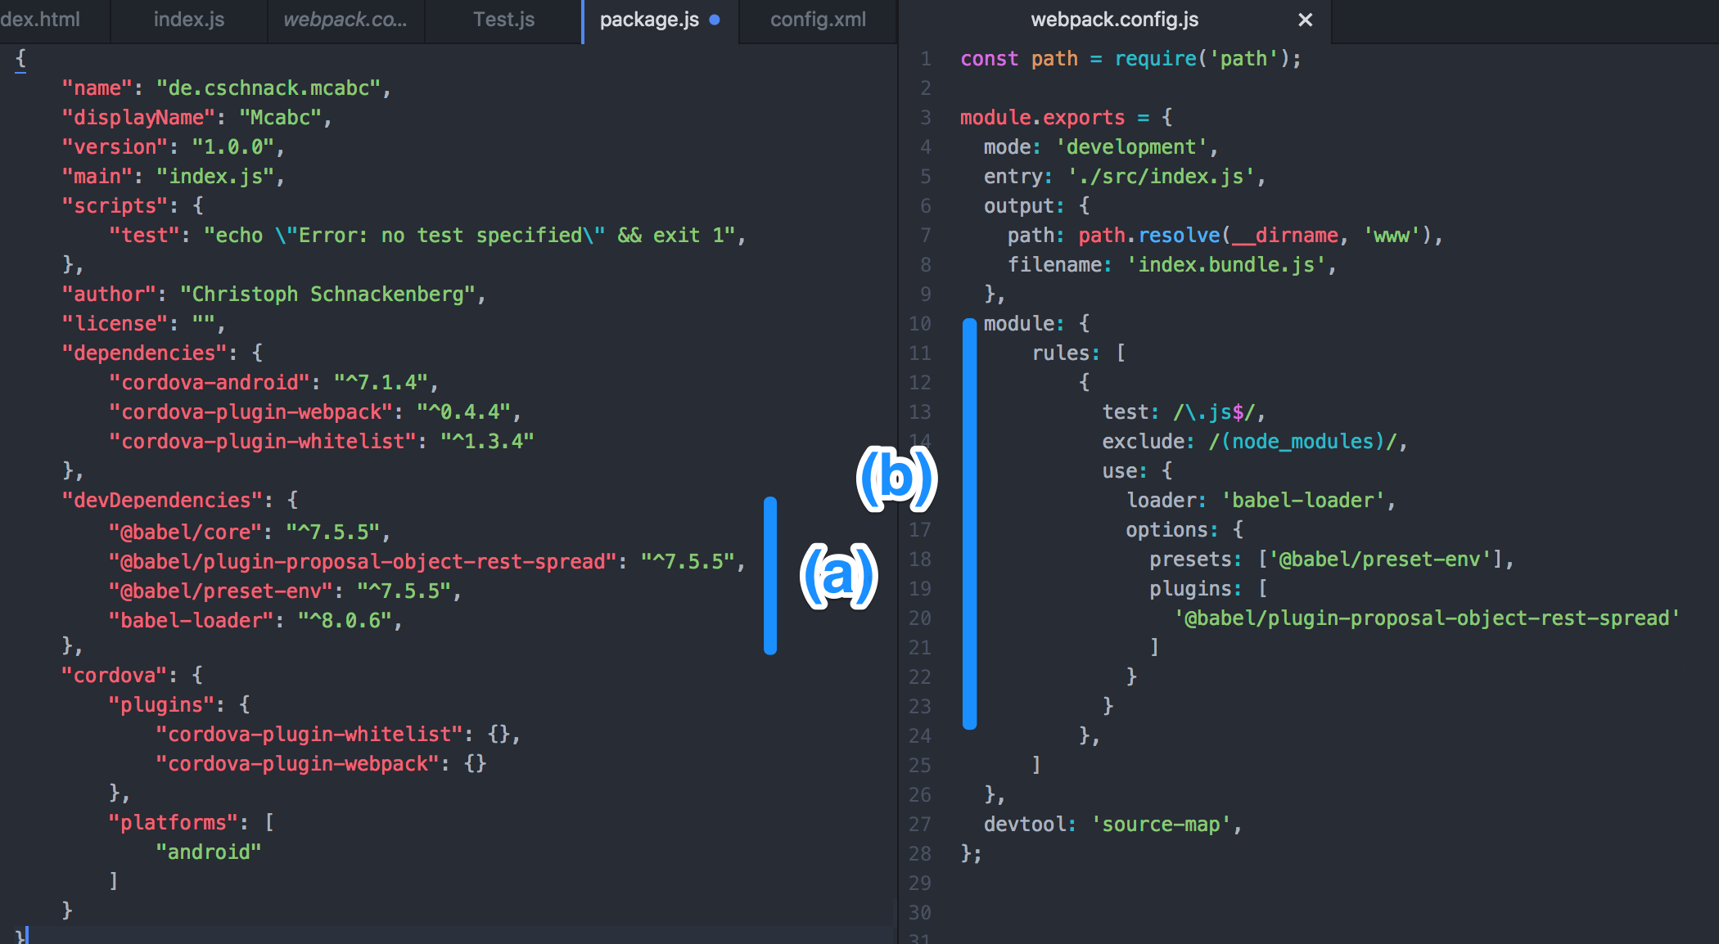Switch to the index.js tab
1719x944 pixels.
click(x=187, y=20)
